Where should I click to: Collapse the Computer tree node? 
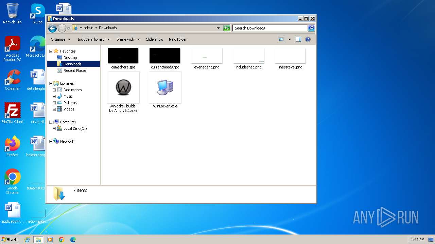51,122
